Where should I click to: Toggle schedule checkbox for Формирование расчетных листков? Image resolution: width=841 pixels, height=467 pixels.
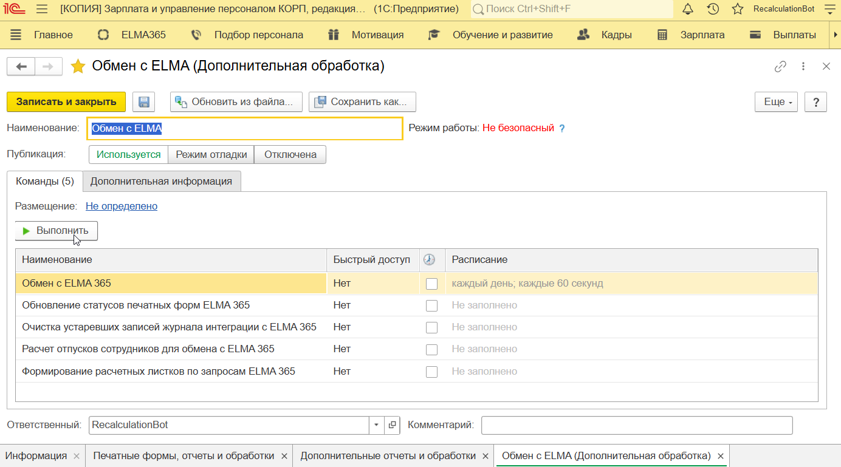point(431,372)
